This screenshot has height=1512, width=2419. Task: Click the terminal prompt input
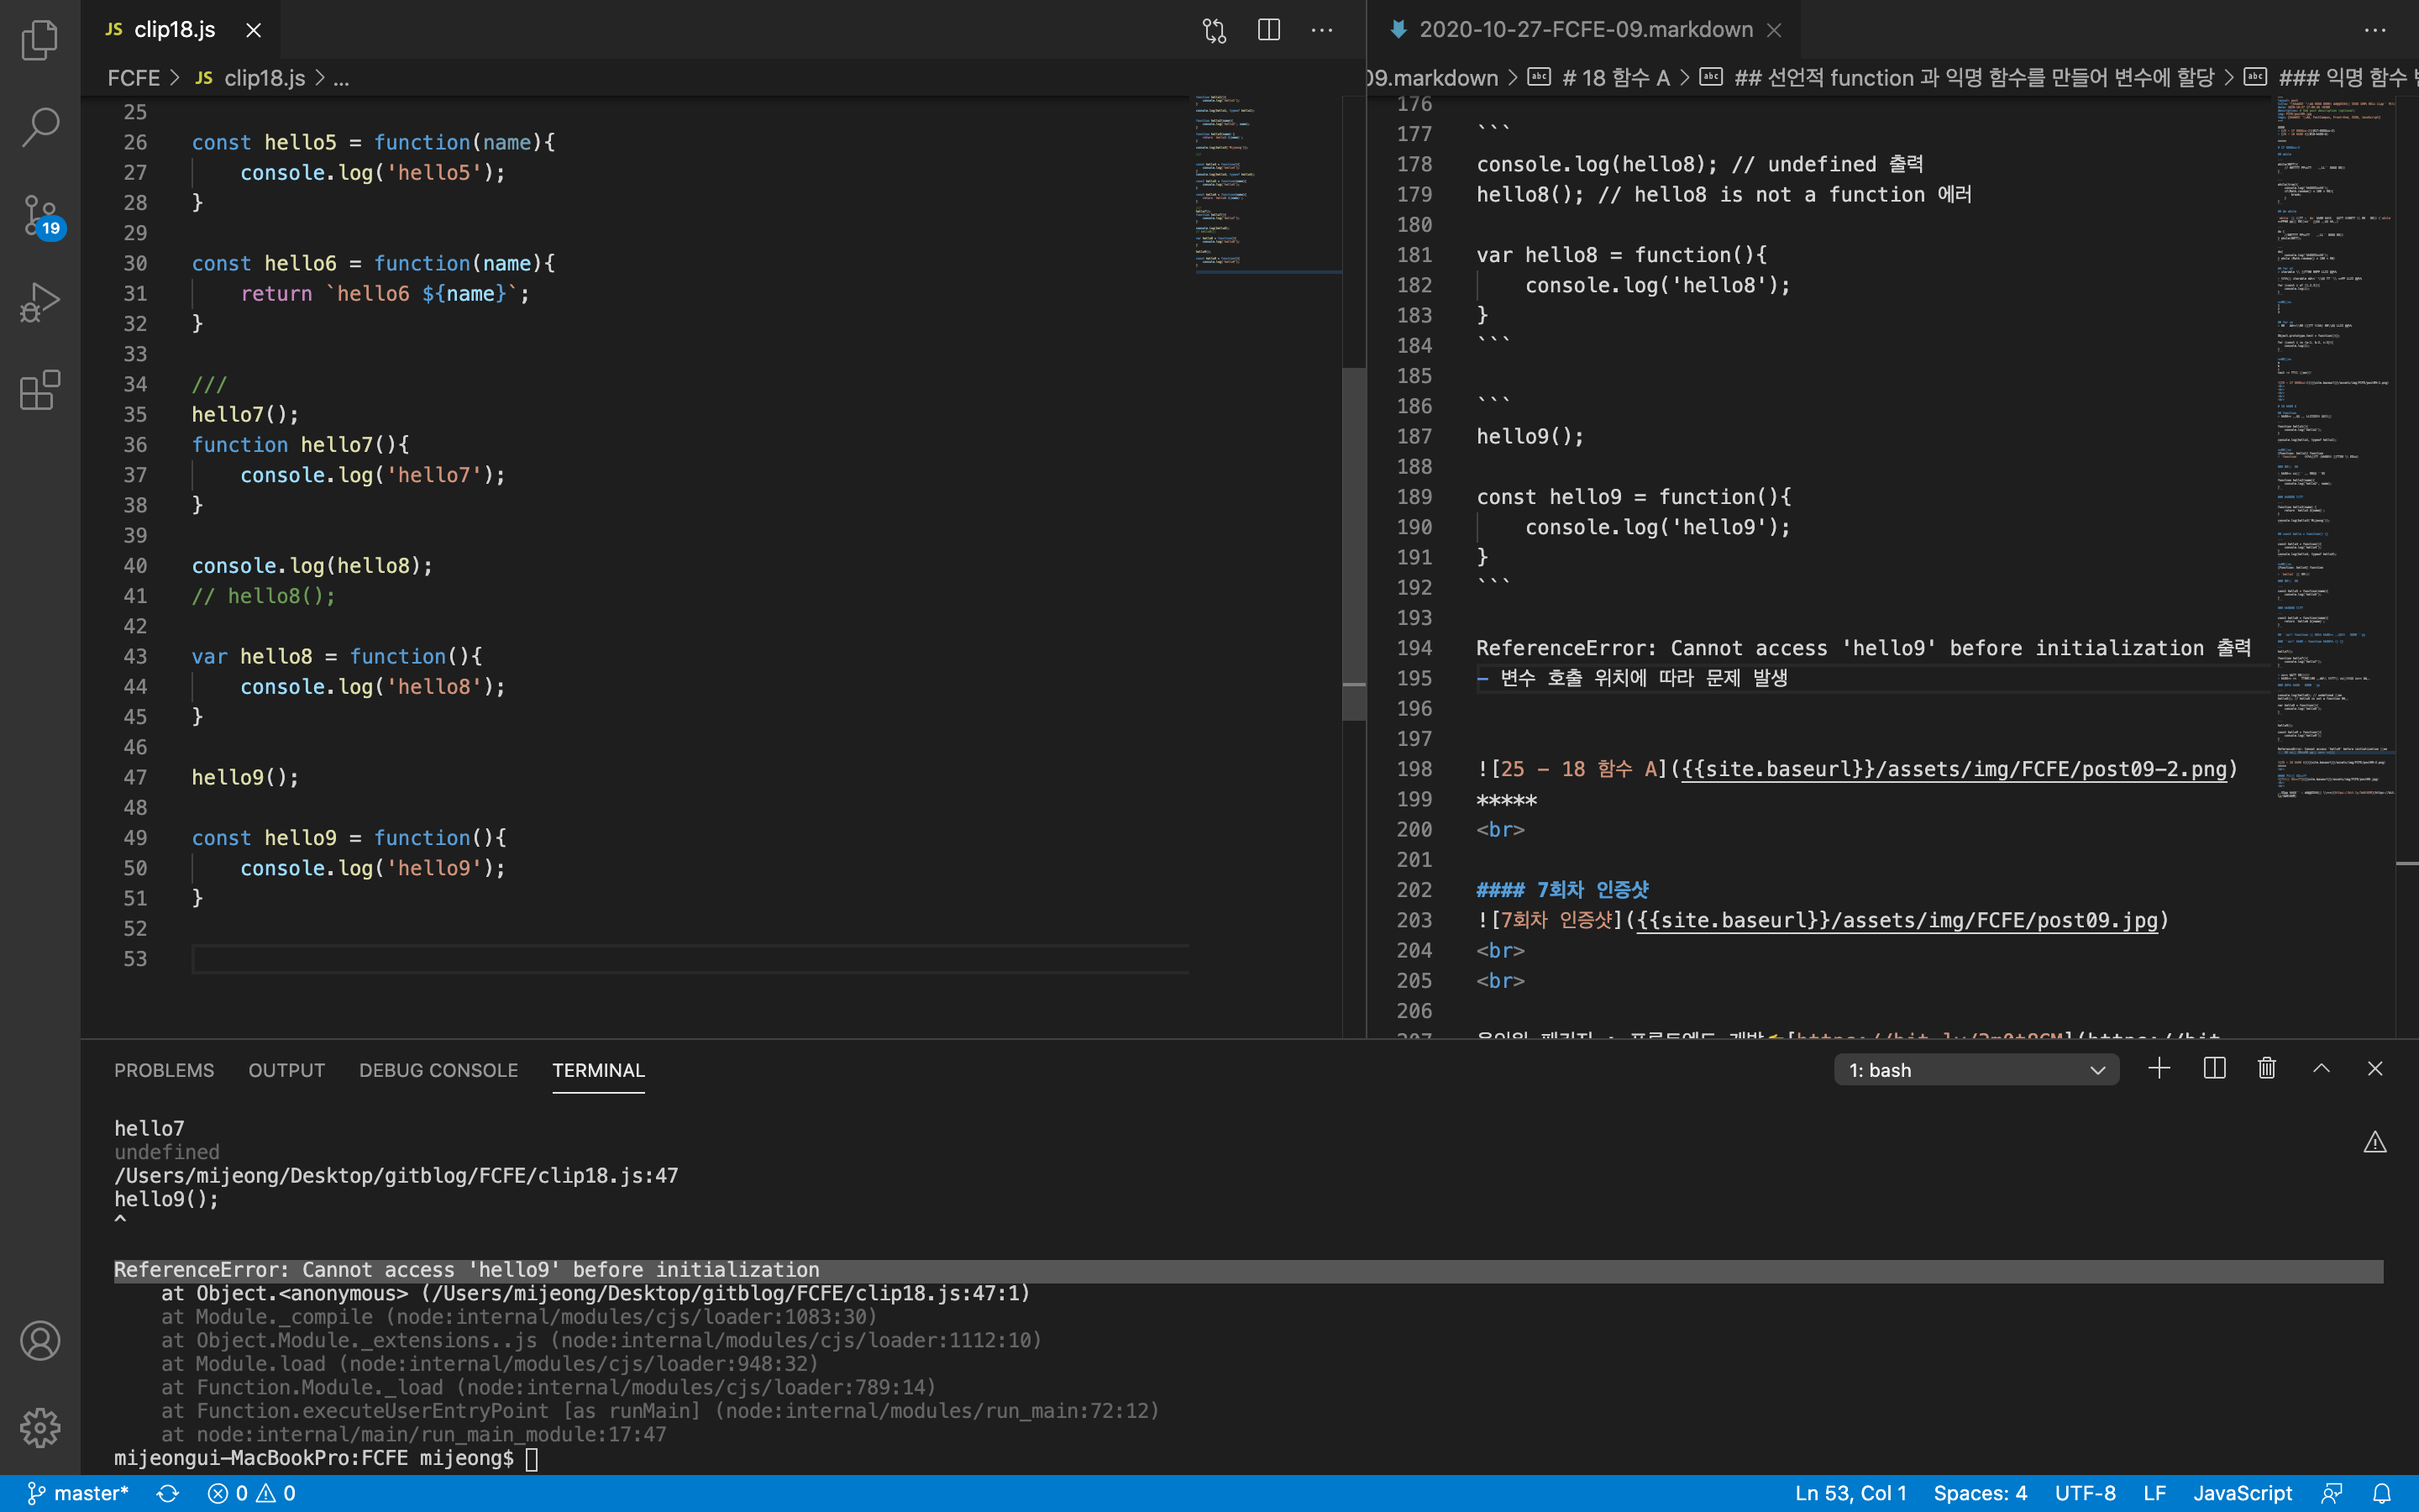[x=532, y=1459]
